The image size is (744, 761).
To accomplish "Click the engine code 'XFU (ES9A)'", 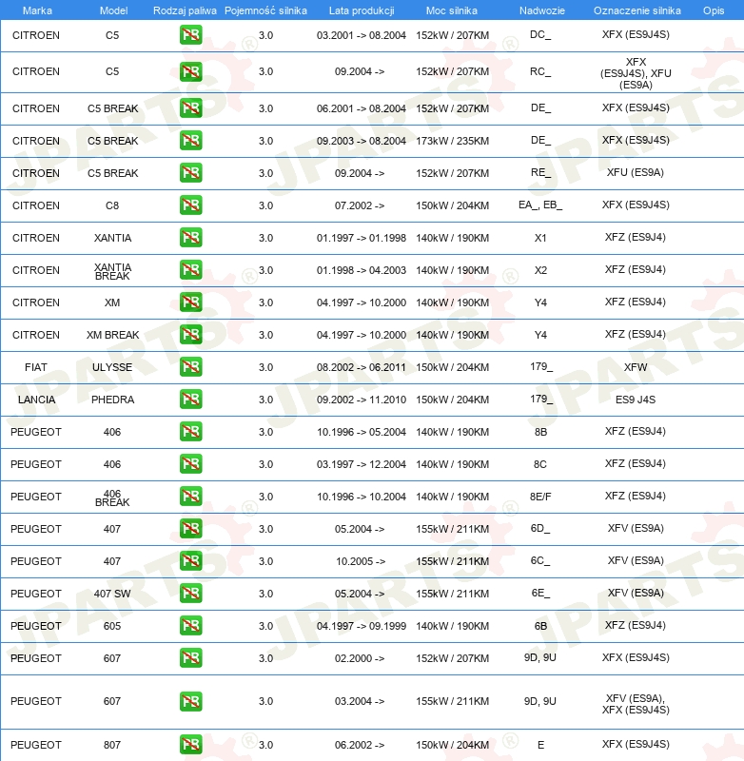I will pos(636,172).
